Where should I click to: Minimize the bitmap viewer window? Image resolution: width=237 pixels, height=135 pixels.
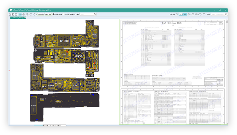214,10
